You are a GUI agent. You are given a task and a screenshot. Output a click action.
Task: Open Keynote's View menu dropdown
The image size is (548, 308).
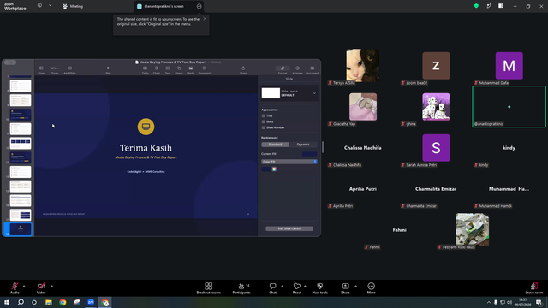point(41,69)
